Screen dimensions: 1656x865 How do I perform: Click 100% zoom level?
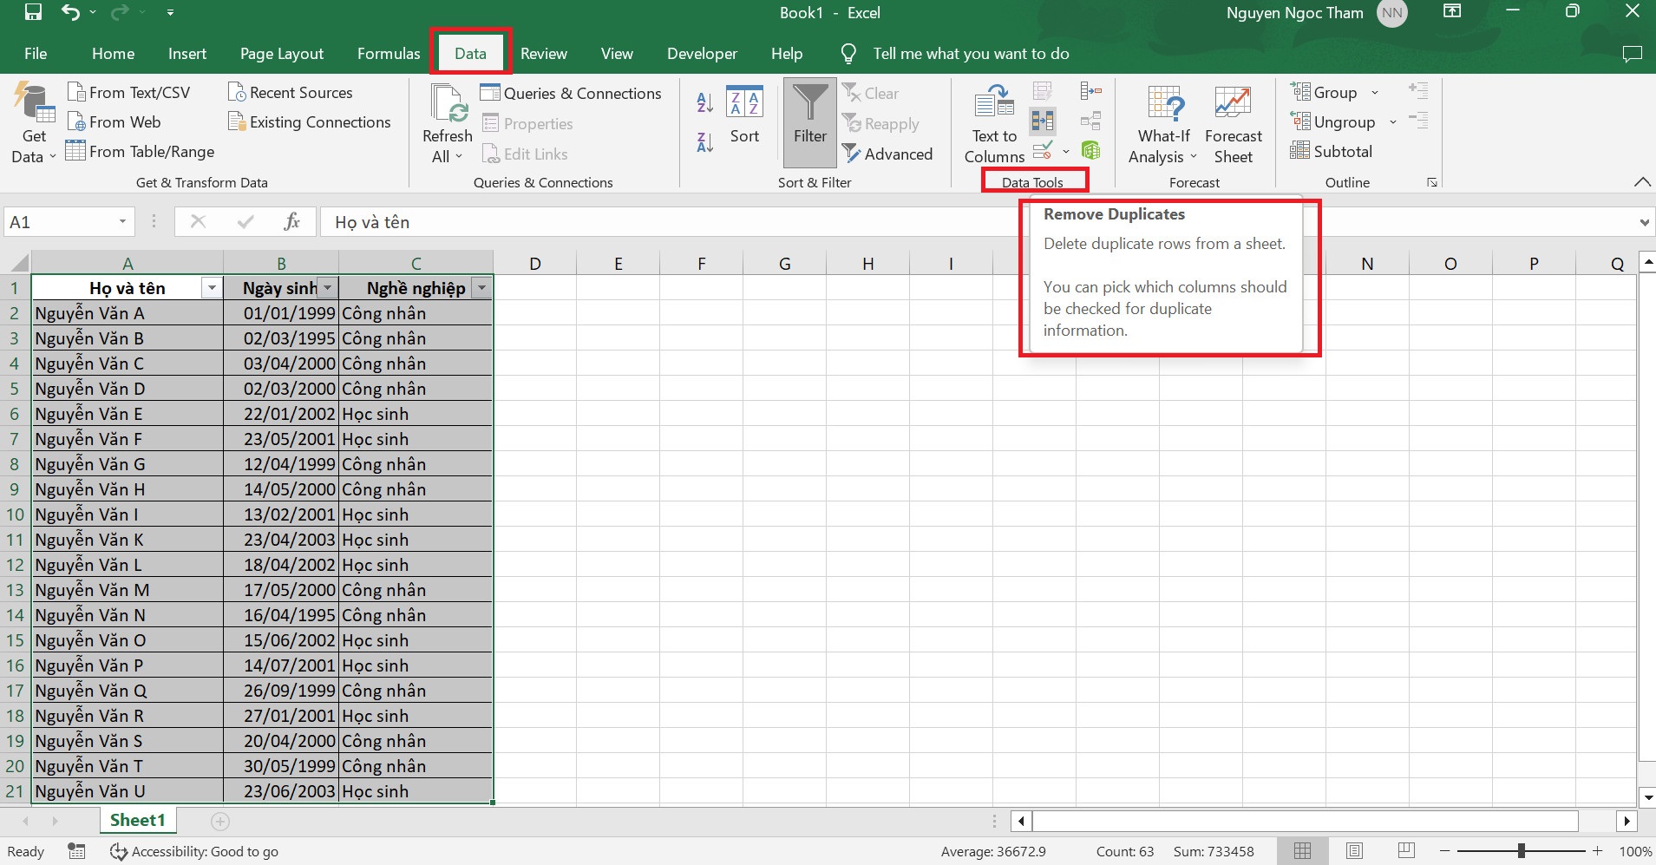pyautogui.click(x=1635, y=851)
